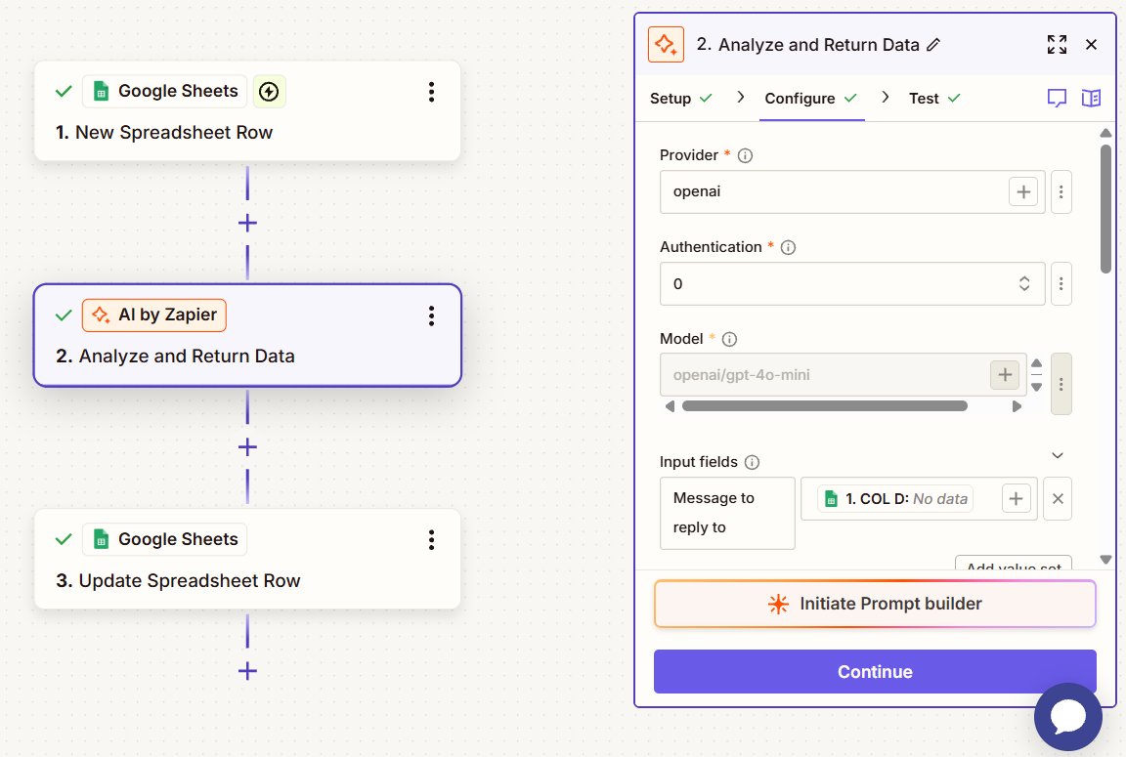
Task: Edit the Message to reply to key
Action: (727, 513)
